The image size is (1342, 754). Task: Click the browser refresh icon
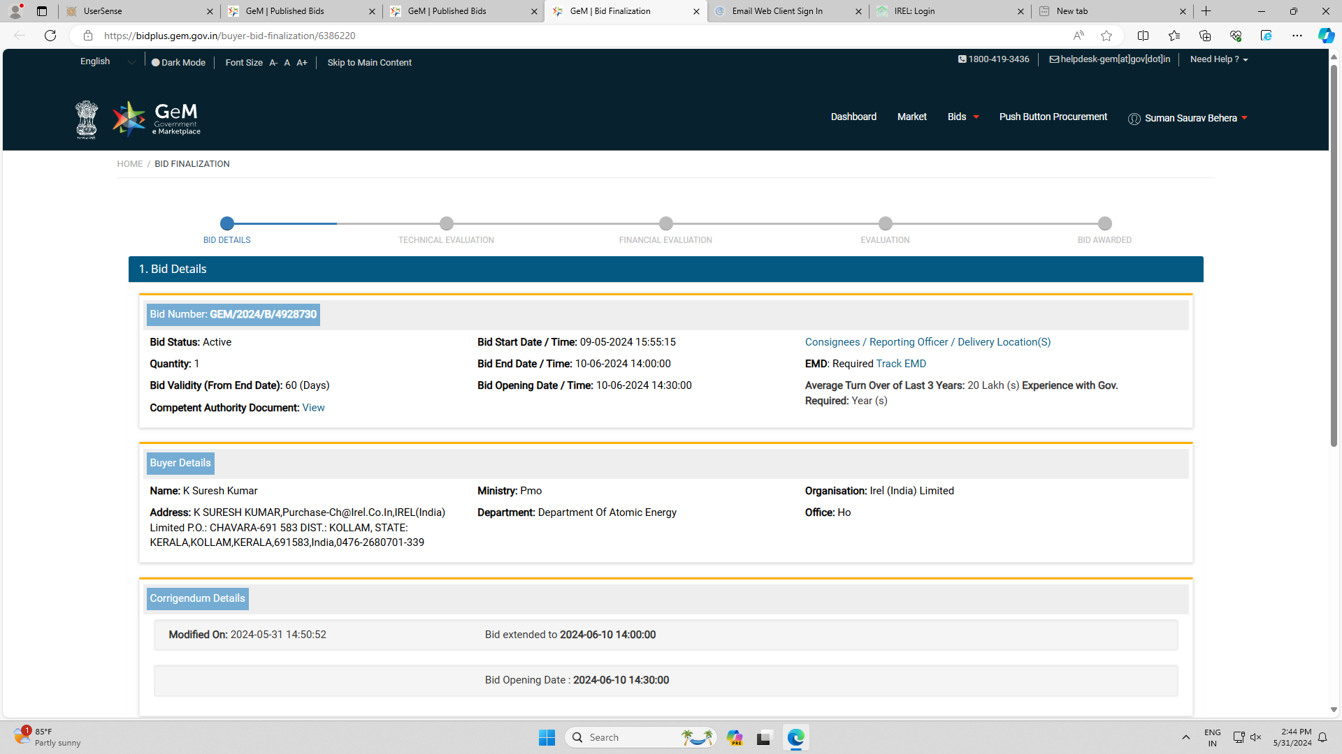click(50, 36)
